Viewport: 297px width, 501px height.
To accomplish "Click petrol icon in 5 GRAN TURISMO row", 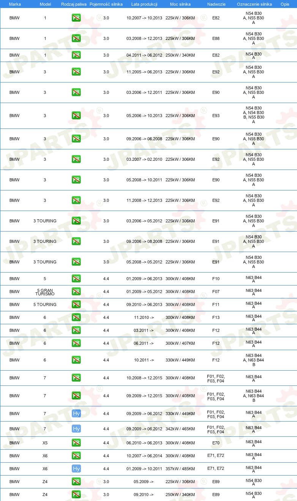I will pyautogui.click(x=76, y=292).
